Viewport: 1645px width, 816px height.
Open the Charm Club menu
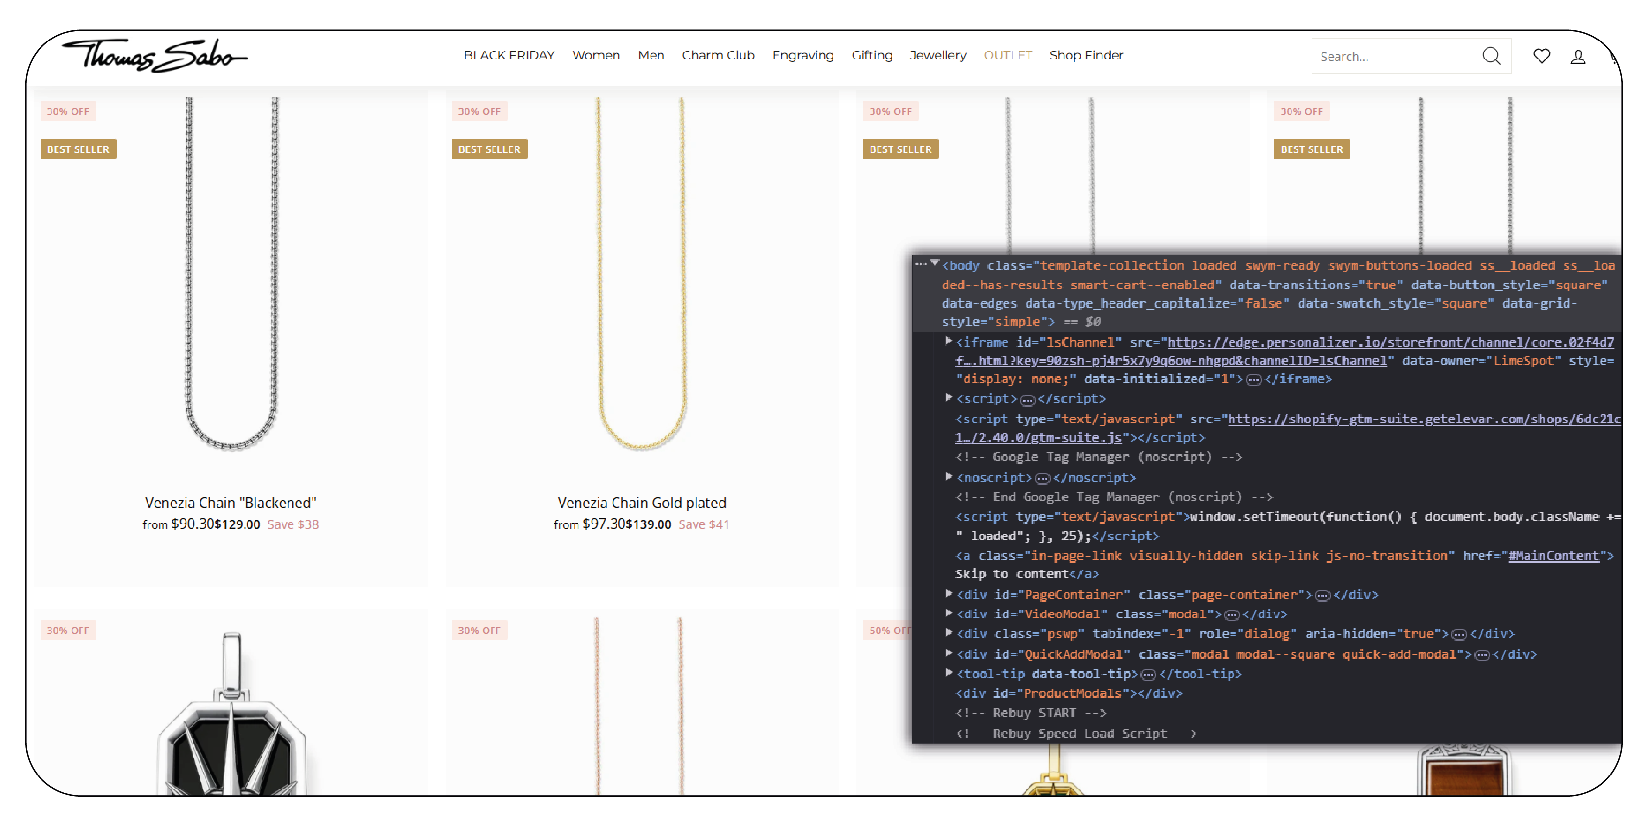(x=718, y=55)
